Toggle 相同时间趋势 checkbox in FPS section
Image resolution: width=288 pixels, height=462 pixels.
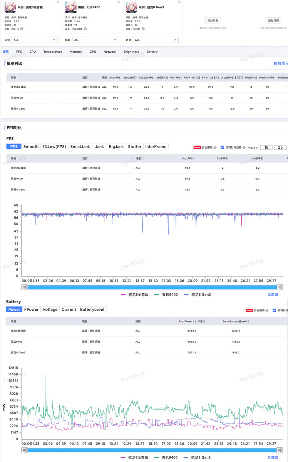coord(222,147)
